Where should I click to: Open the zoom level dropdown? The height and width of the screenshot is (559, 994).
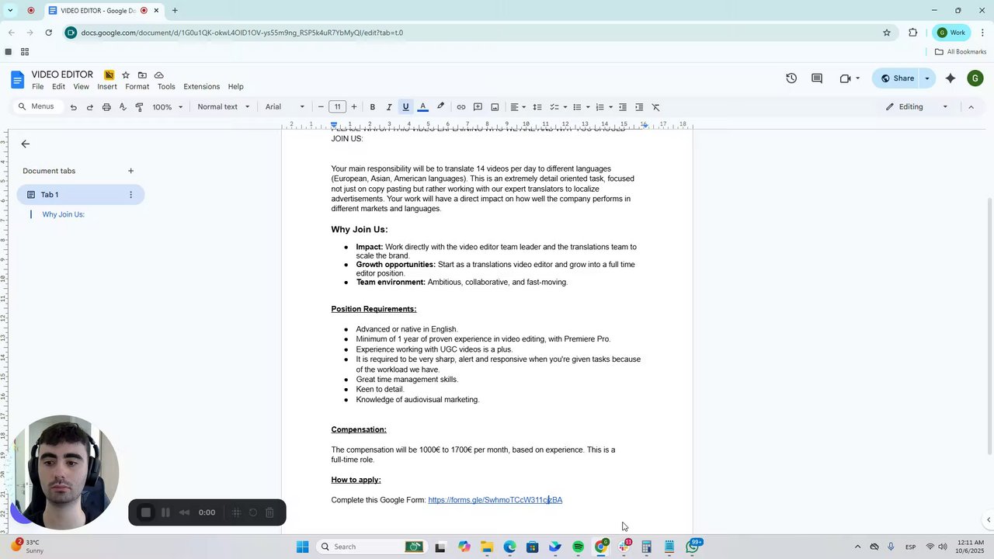[168, 107]
